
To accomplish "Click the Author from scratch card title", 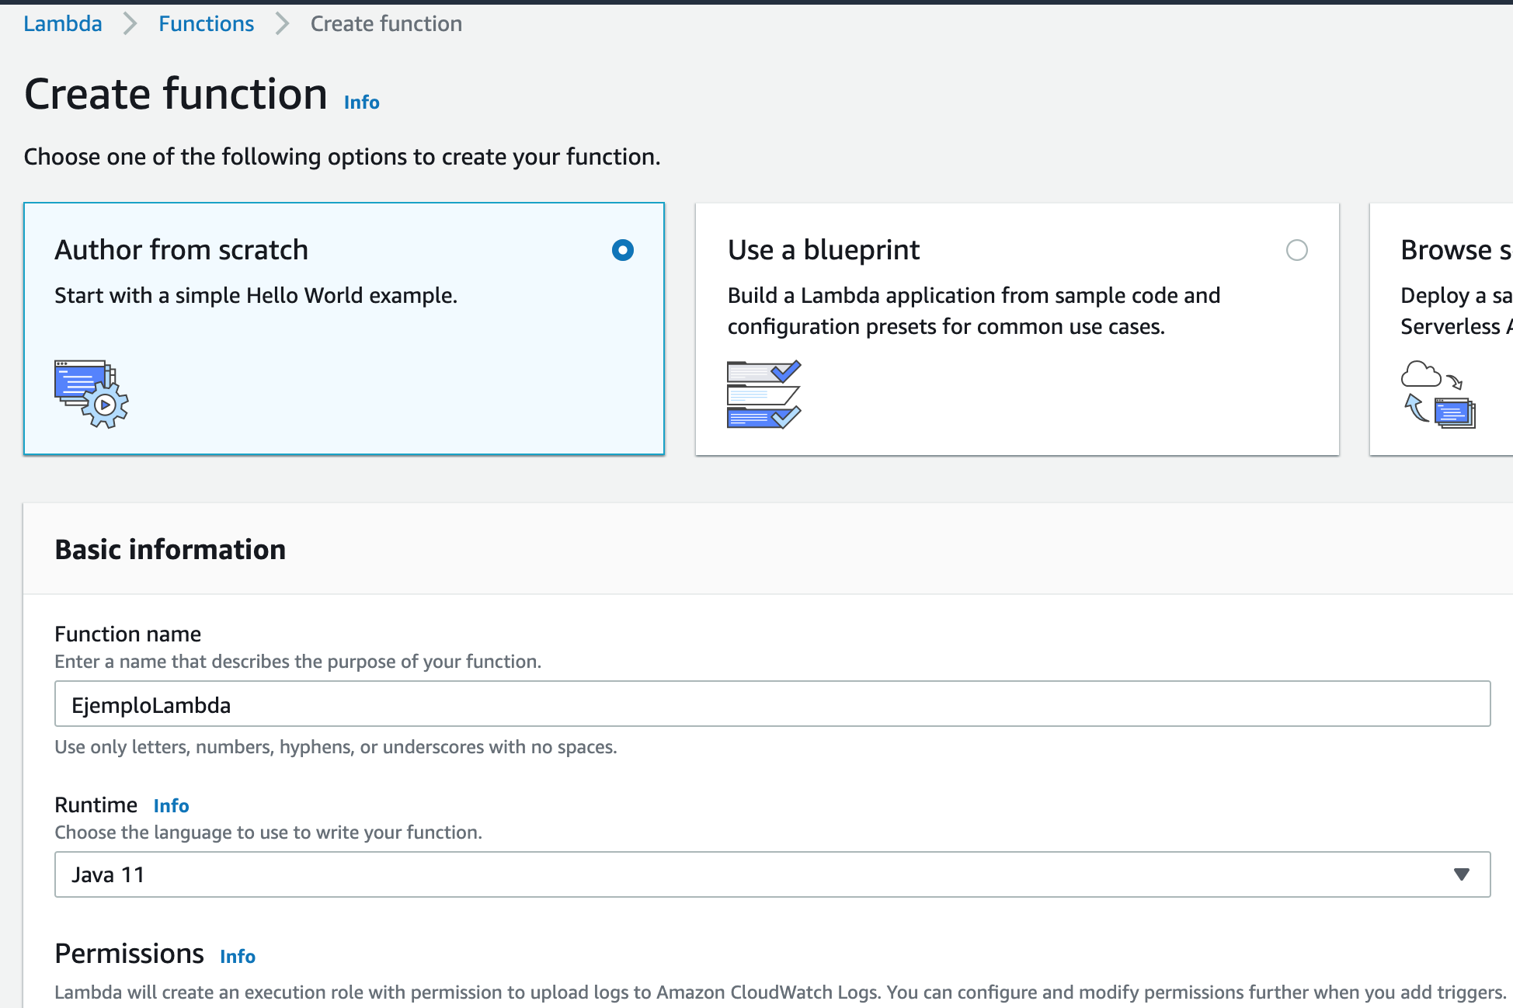I will 181,250.
